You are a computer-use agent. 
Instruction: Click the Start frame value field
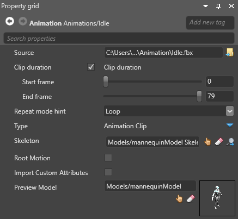point(219,82)
